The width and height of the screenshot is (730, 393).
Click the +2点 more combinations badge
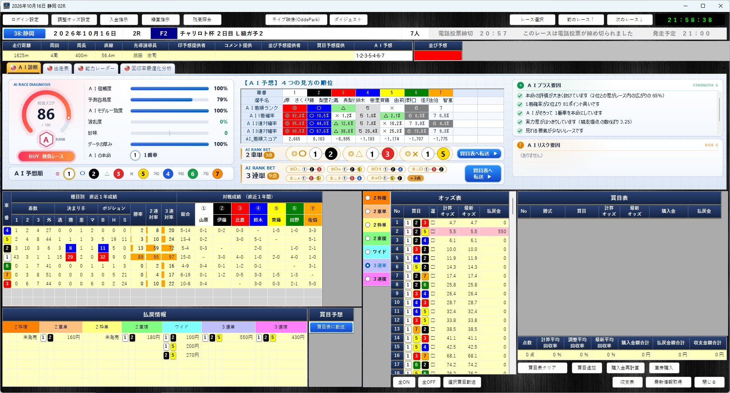[x=416, y=178]
